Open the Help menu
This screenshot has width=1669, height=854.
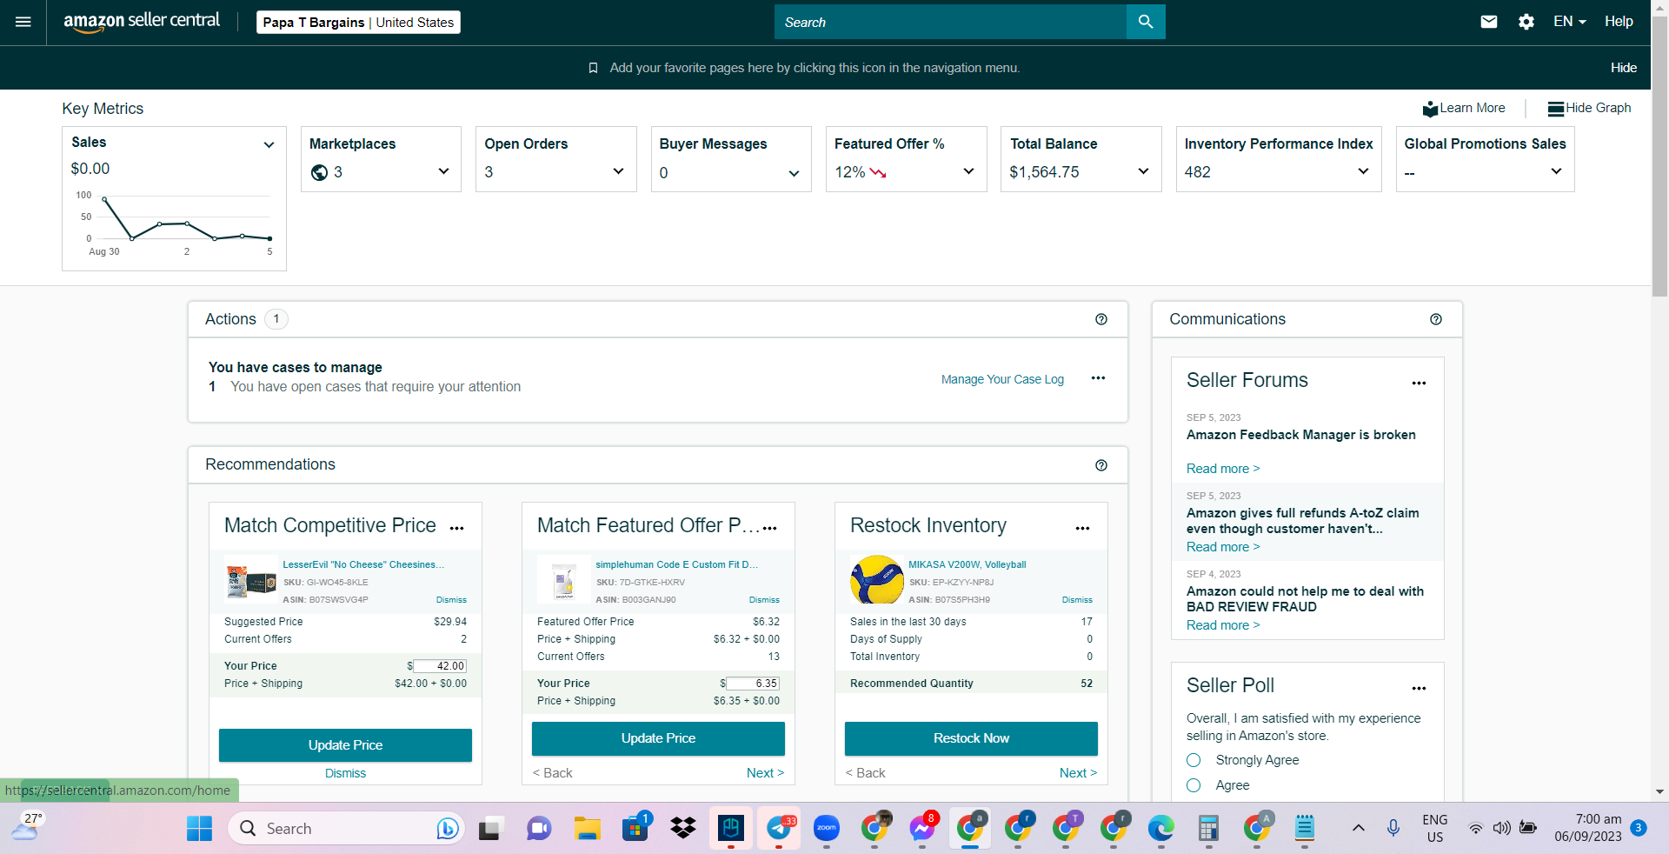click(1619, 22)
